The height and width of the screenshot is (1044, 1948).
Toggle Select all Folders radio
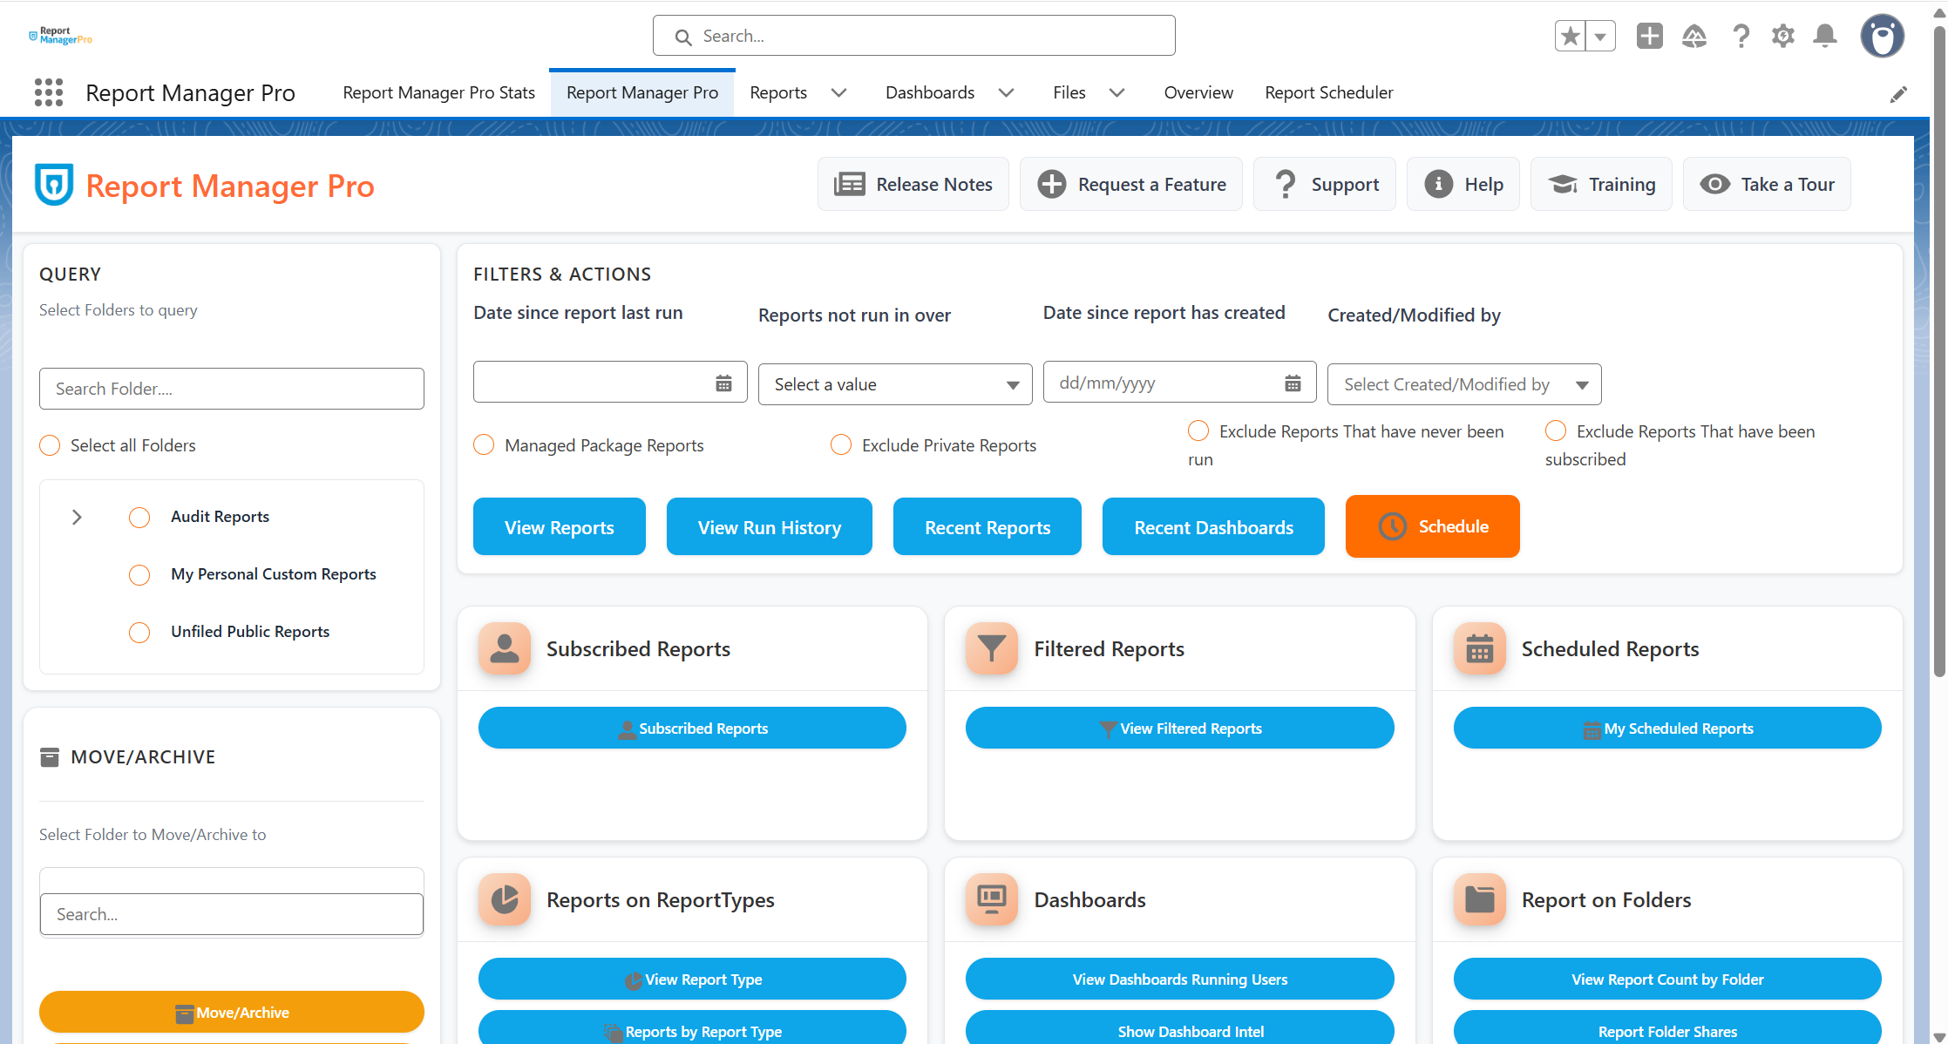click(50, 445)
